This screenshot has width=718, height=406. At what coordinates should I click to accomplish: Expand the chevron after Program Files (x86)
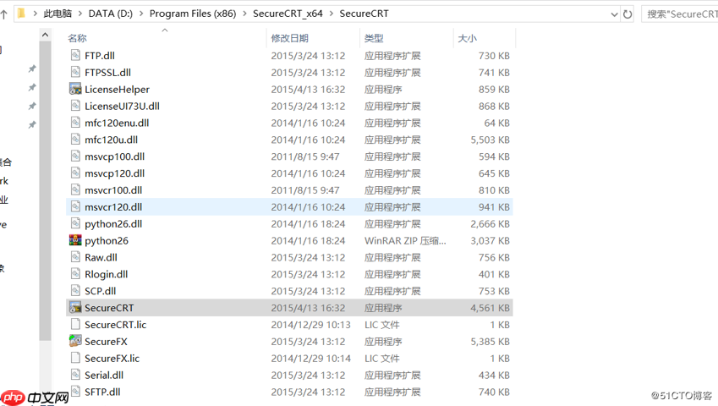[244, 14]
